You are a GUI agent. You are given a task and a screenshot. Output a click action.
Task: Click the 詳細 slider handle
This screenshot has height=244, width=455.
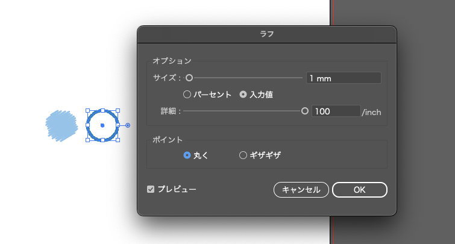pos(305,111)
